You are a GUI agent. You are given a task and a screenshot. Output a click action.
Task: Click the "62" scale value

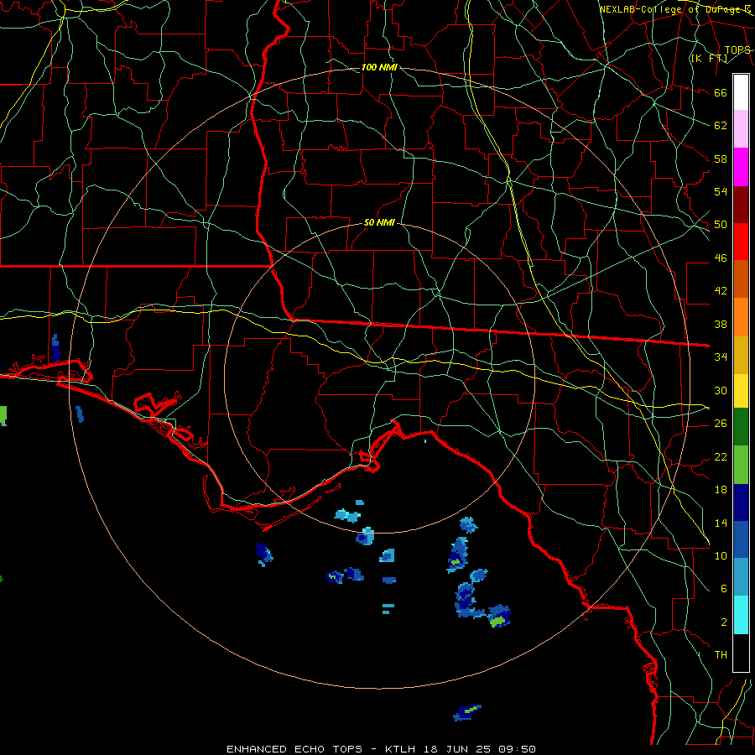[721, 126]
